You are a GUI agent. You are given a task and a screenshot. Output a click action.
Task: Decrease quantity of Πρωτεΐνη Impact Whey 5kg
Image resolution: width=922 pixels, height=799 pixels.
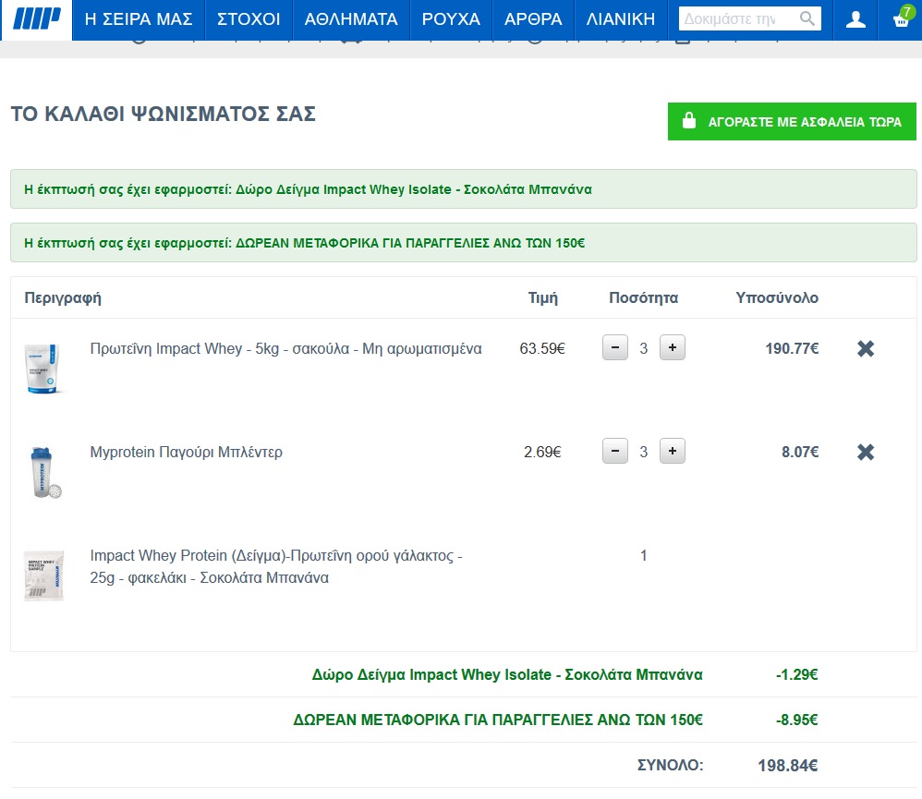[x=615, y=347]
